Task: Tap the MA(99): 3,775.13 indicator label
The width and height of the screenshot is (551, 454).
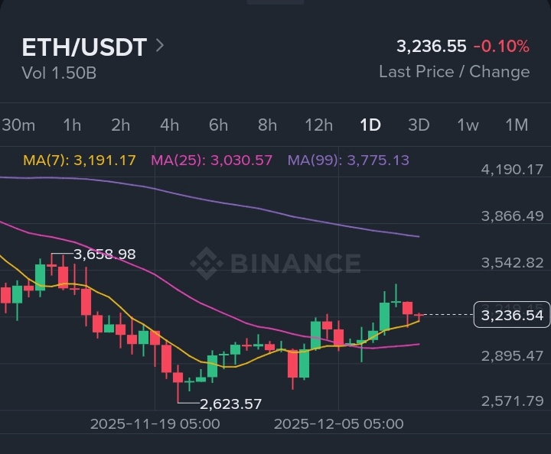Action: (348, 161)
